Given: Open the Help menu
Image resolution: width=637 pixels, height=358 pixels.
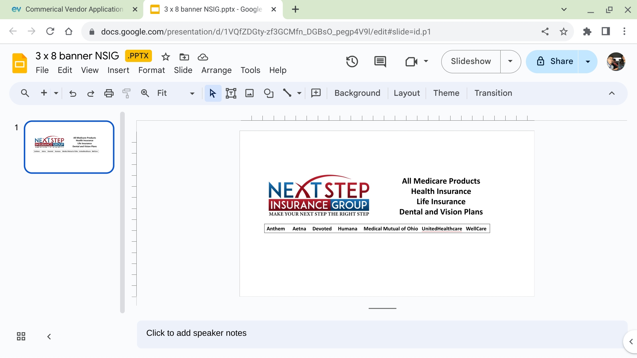Looking at the screenshot, I should tap(278, 70).
